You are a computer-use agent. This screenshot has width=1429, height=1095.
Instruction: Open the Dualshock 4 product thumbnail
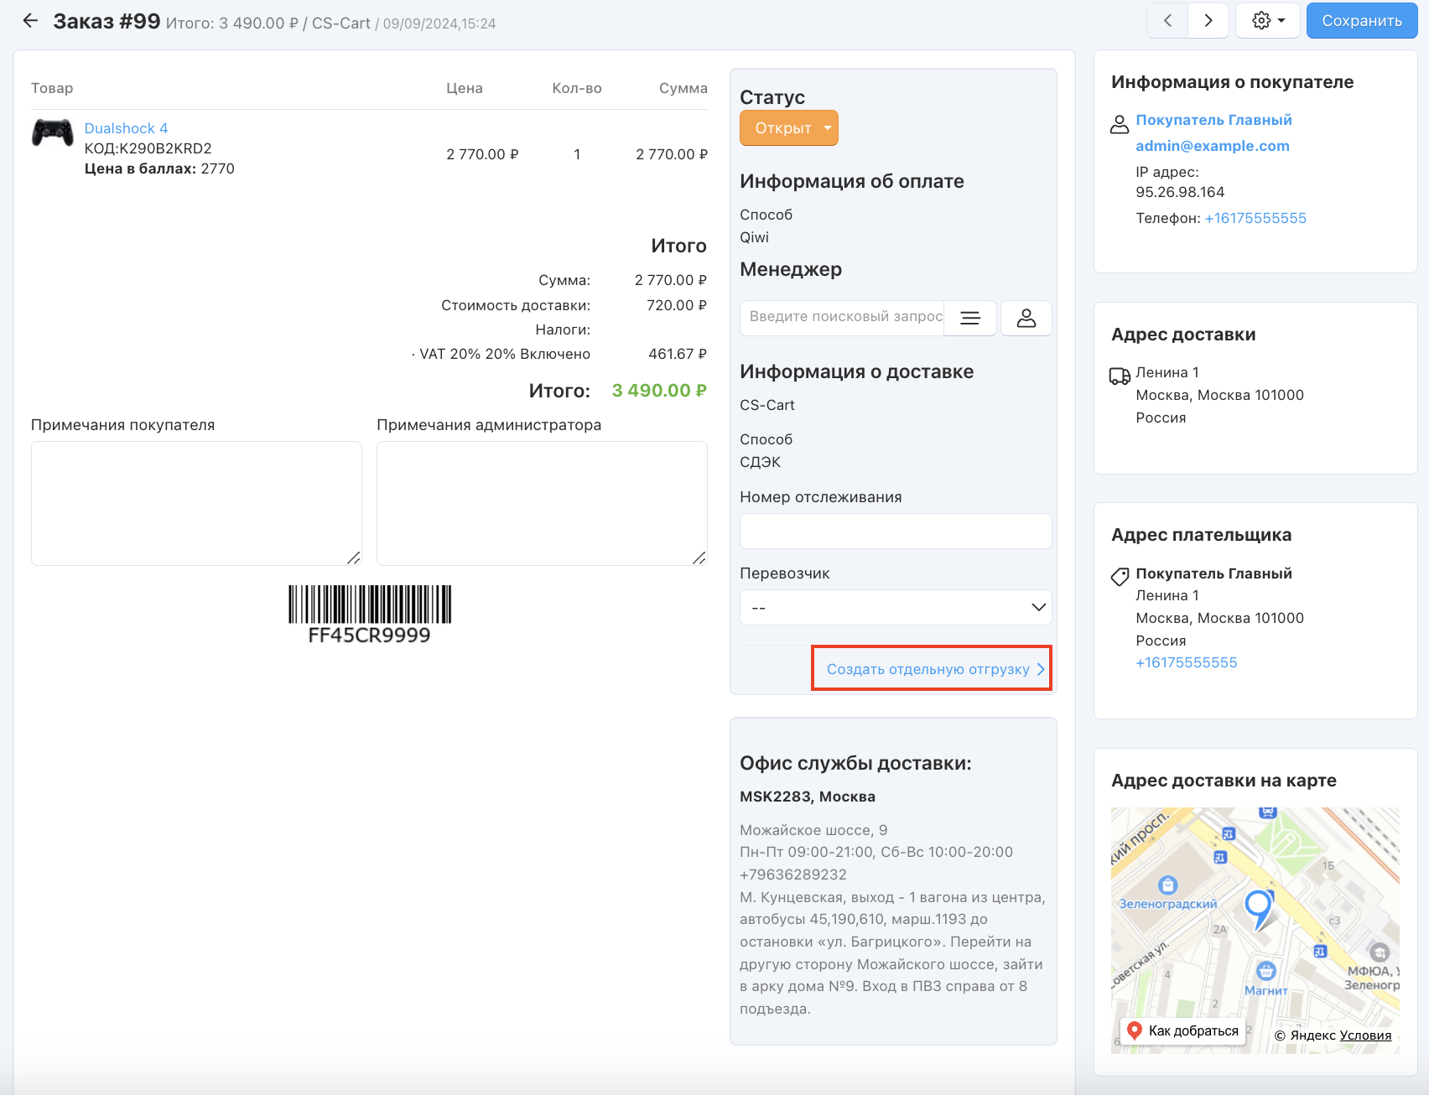(x=52, y=132)
